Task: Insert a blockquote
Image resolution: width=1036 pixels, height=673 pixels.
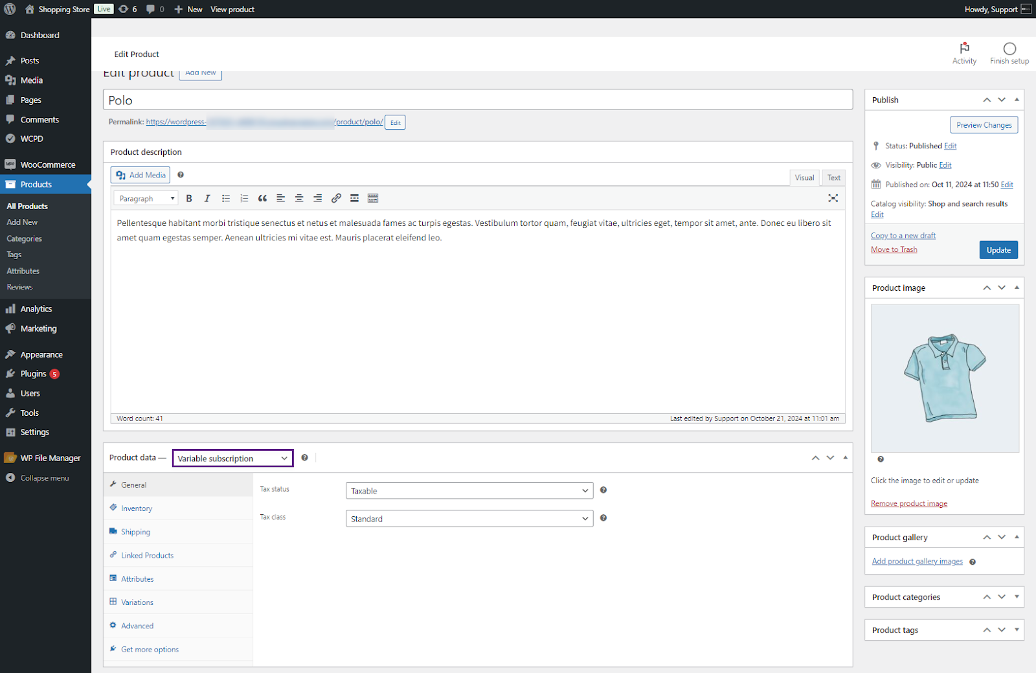Action: pyautogui.click(x=262, y=198)
